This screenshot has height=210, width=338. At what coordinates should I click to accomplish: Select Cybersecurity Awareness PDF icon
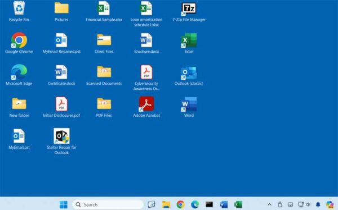coord(146,72)
